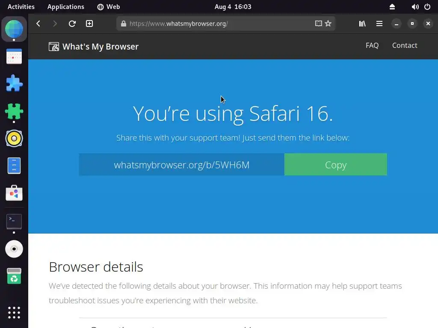Click the eject tray icon in top bar
438x328 pixels.
coord(392,7)
